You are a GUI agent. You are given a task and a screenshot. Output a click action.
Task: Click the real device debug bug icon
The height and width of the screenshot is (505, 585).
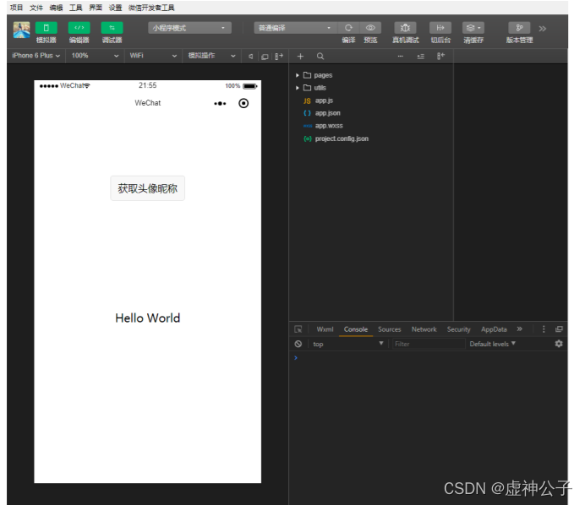[x=405, y=28]
